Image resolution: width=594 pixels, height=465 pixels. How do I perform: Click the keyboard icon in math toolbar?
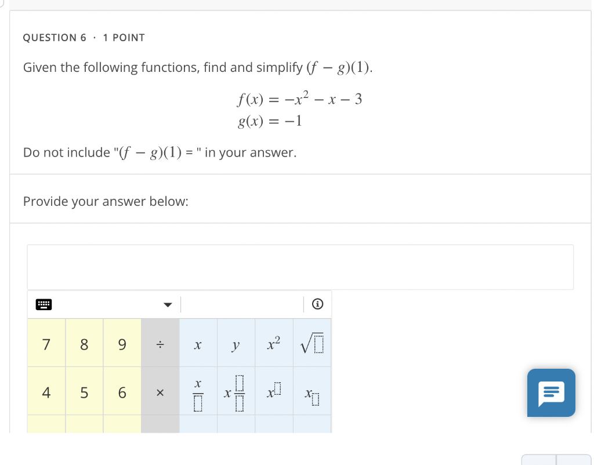click(44, 304)
